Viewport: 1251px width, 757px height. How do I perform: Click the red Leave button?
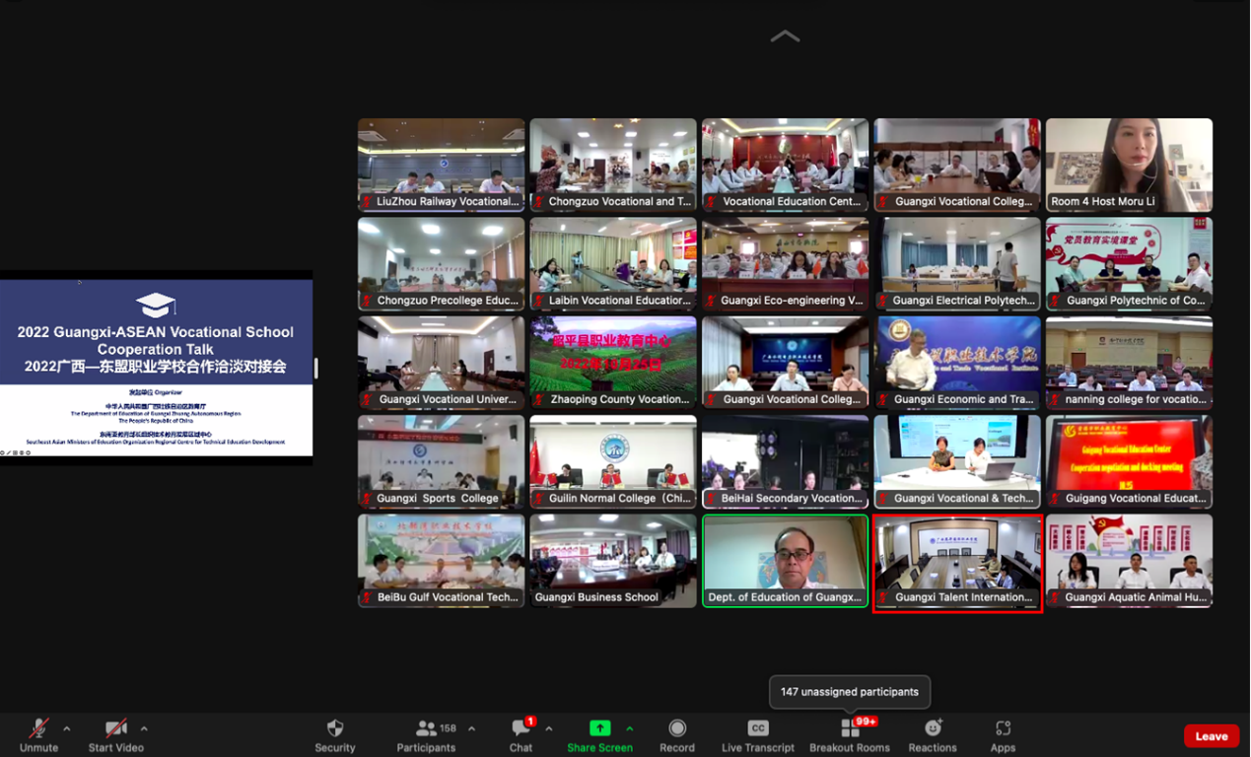(x=1211, y=736)
